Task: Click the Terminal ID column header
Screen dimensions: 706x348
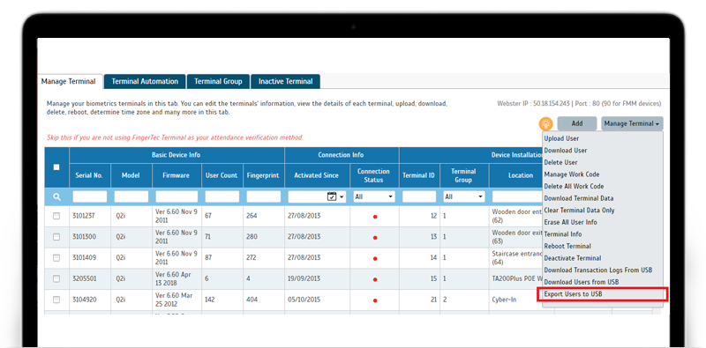Action: pos(419,175)
